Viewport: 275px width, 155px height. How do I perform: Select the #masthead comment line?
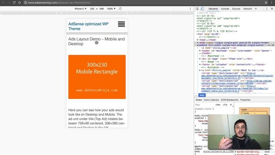point(213,56)
